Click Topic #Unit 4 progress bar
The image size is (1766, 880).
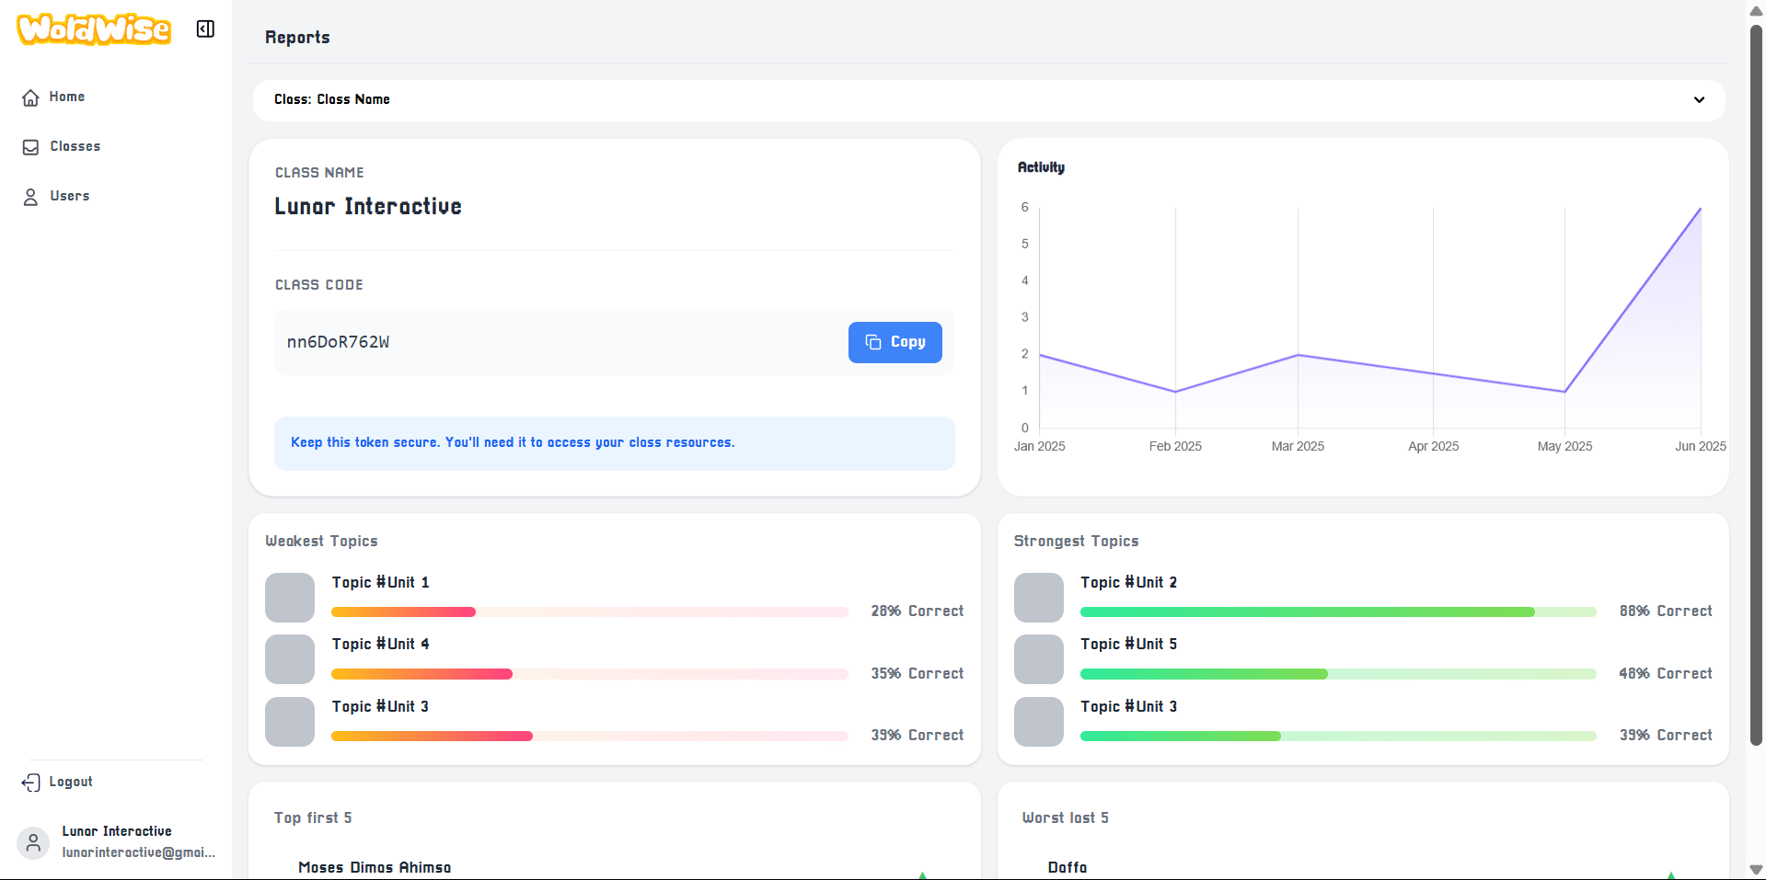click(589, 674)
